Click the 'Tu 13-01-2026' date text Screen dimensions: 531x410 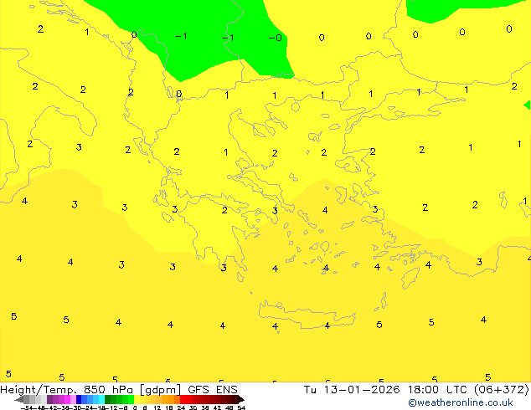coord(352,390)
